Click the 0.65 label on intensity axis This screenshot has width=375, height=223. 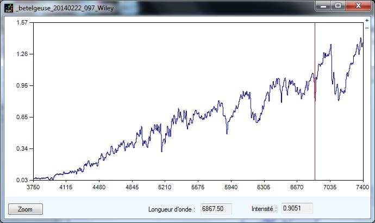(x=22, y=117)
